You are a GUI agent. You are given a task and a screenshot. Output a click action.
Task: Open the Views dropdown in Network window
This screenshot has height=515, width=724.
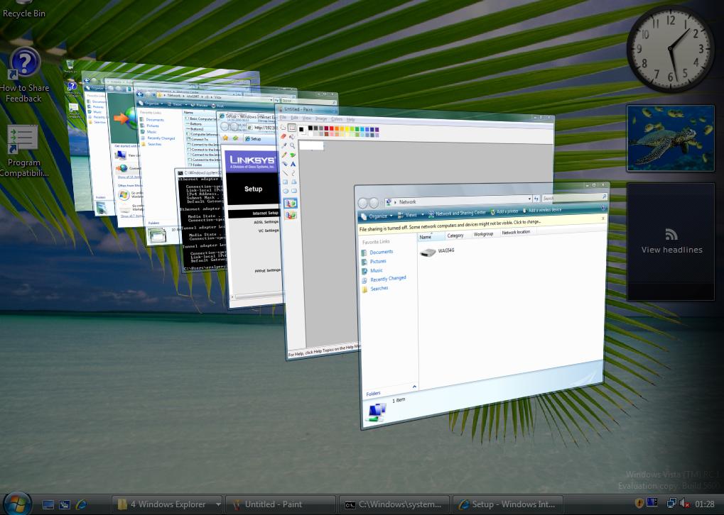tap(411, 215)
